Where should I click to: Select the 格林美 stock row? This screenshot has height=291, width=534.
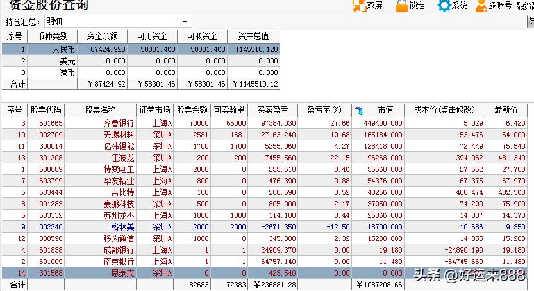coord(264,227)
